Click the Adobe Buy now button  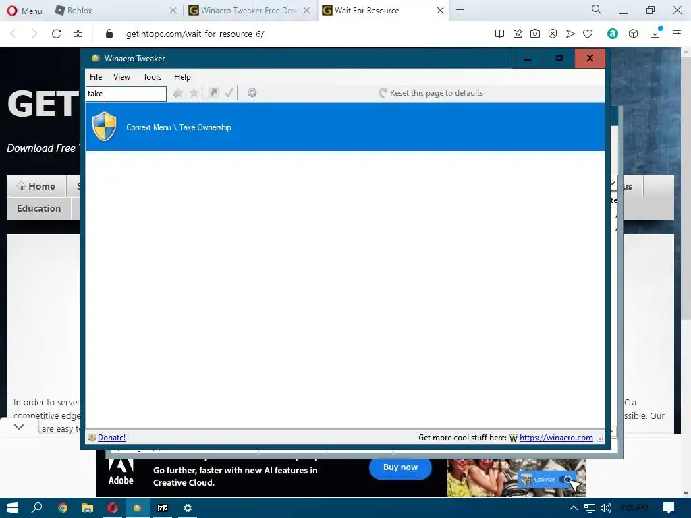click(x=400, y=467)
